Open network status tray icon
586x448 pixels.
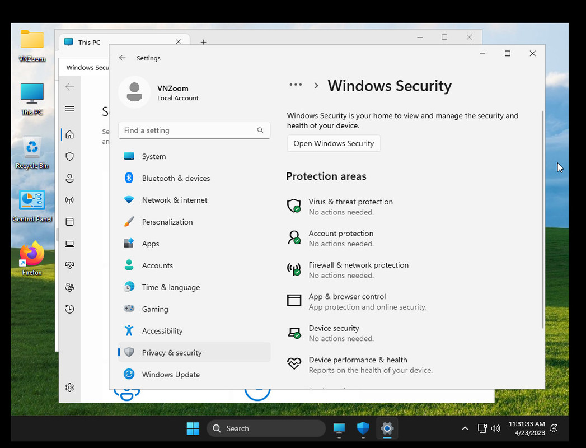(482, 428)
